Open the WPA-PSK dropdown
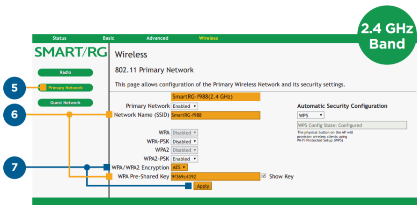420x208 pixels. click(184, 142)
